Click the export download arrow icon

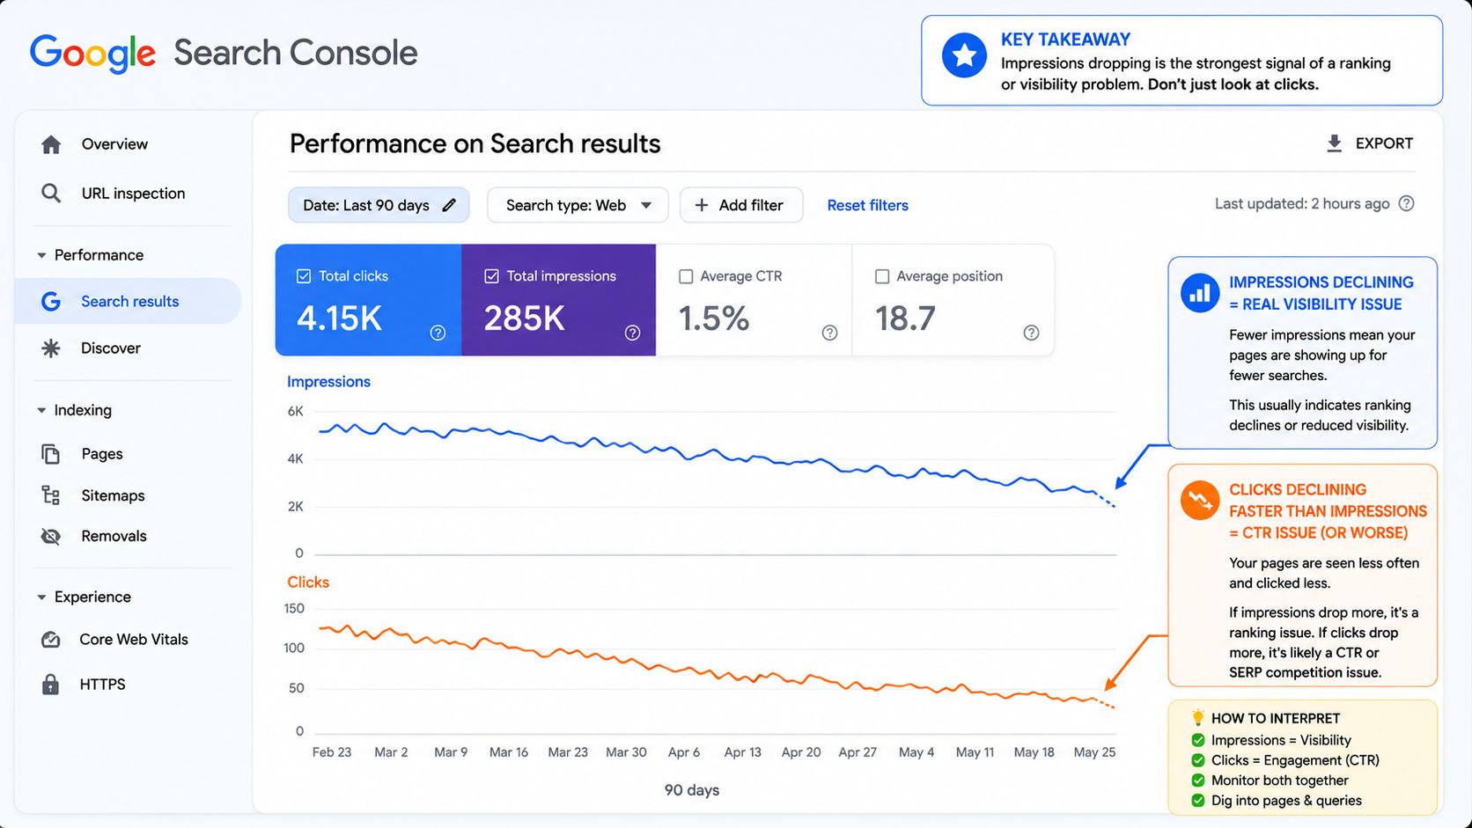1335,143
